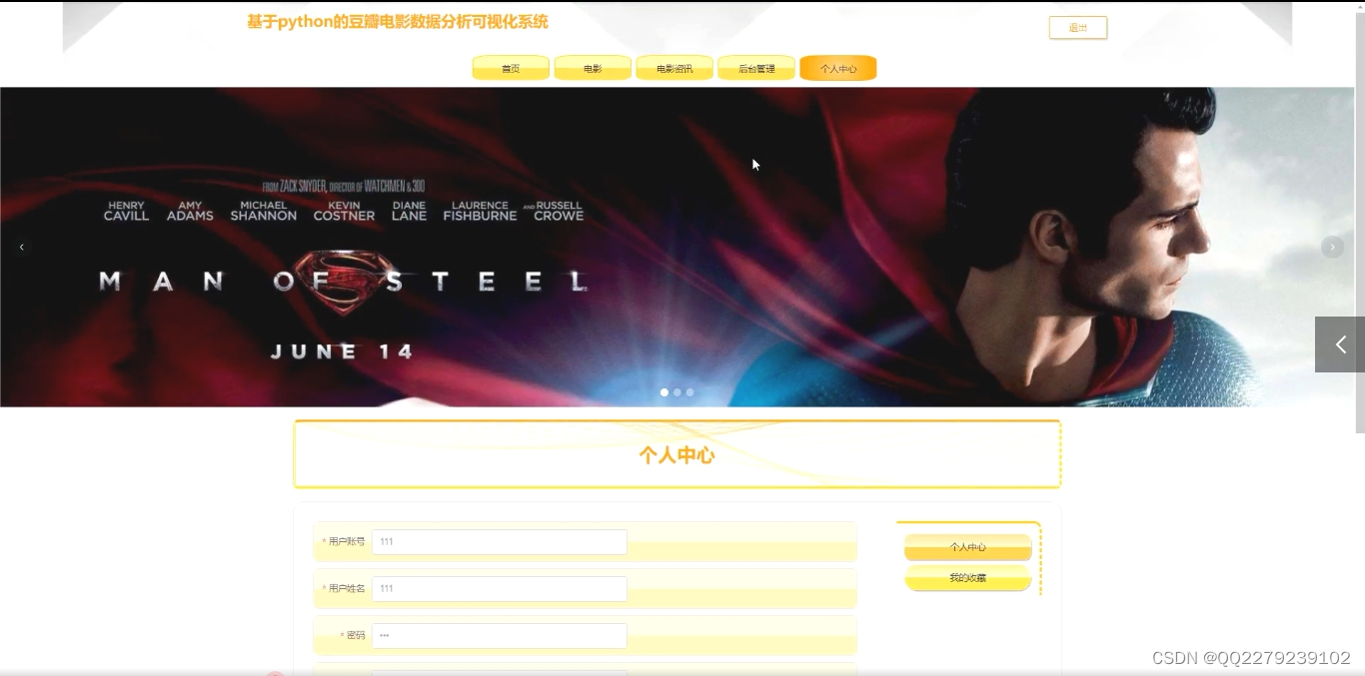Click the 密码 input field
This screenshot has height=676, width=1365.
coord(500,636)
